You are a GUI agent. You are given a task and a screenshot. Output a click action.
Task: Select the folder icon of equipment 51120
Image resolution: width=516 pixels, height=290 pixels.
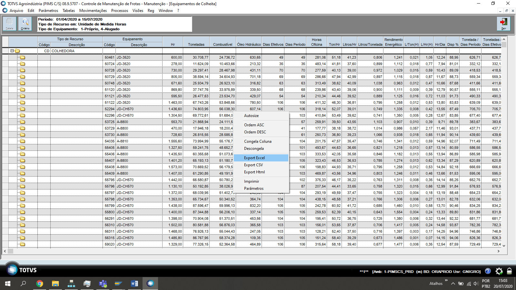[23, 90]
